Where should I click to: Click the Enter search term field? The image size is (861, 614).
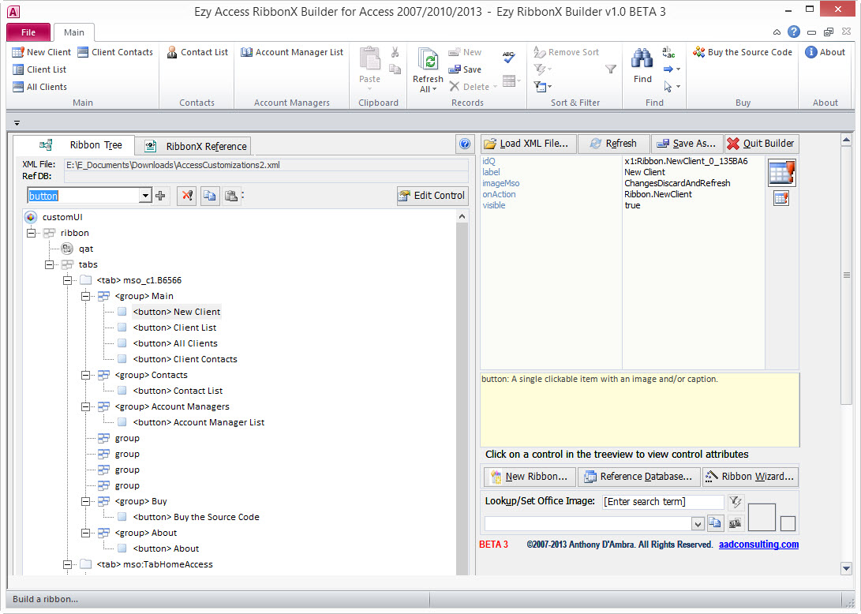click(663, 501)
